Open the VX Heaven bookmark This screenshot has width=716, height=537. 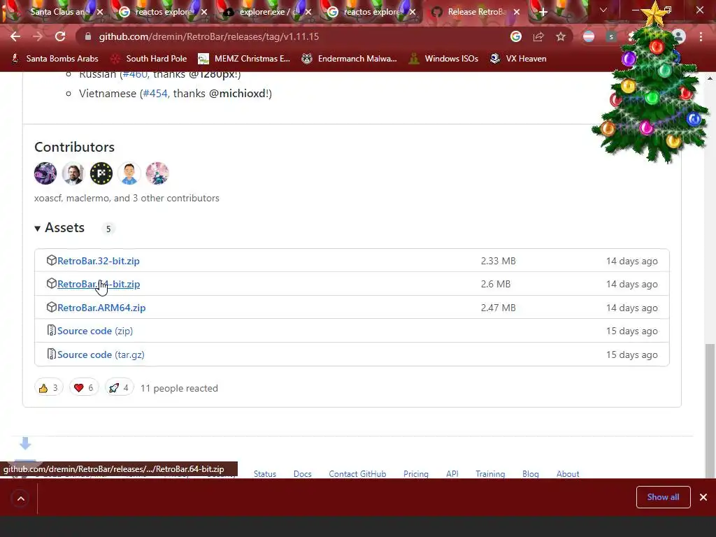click(x=518, y=59)
